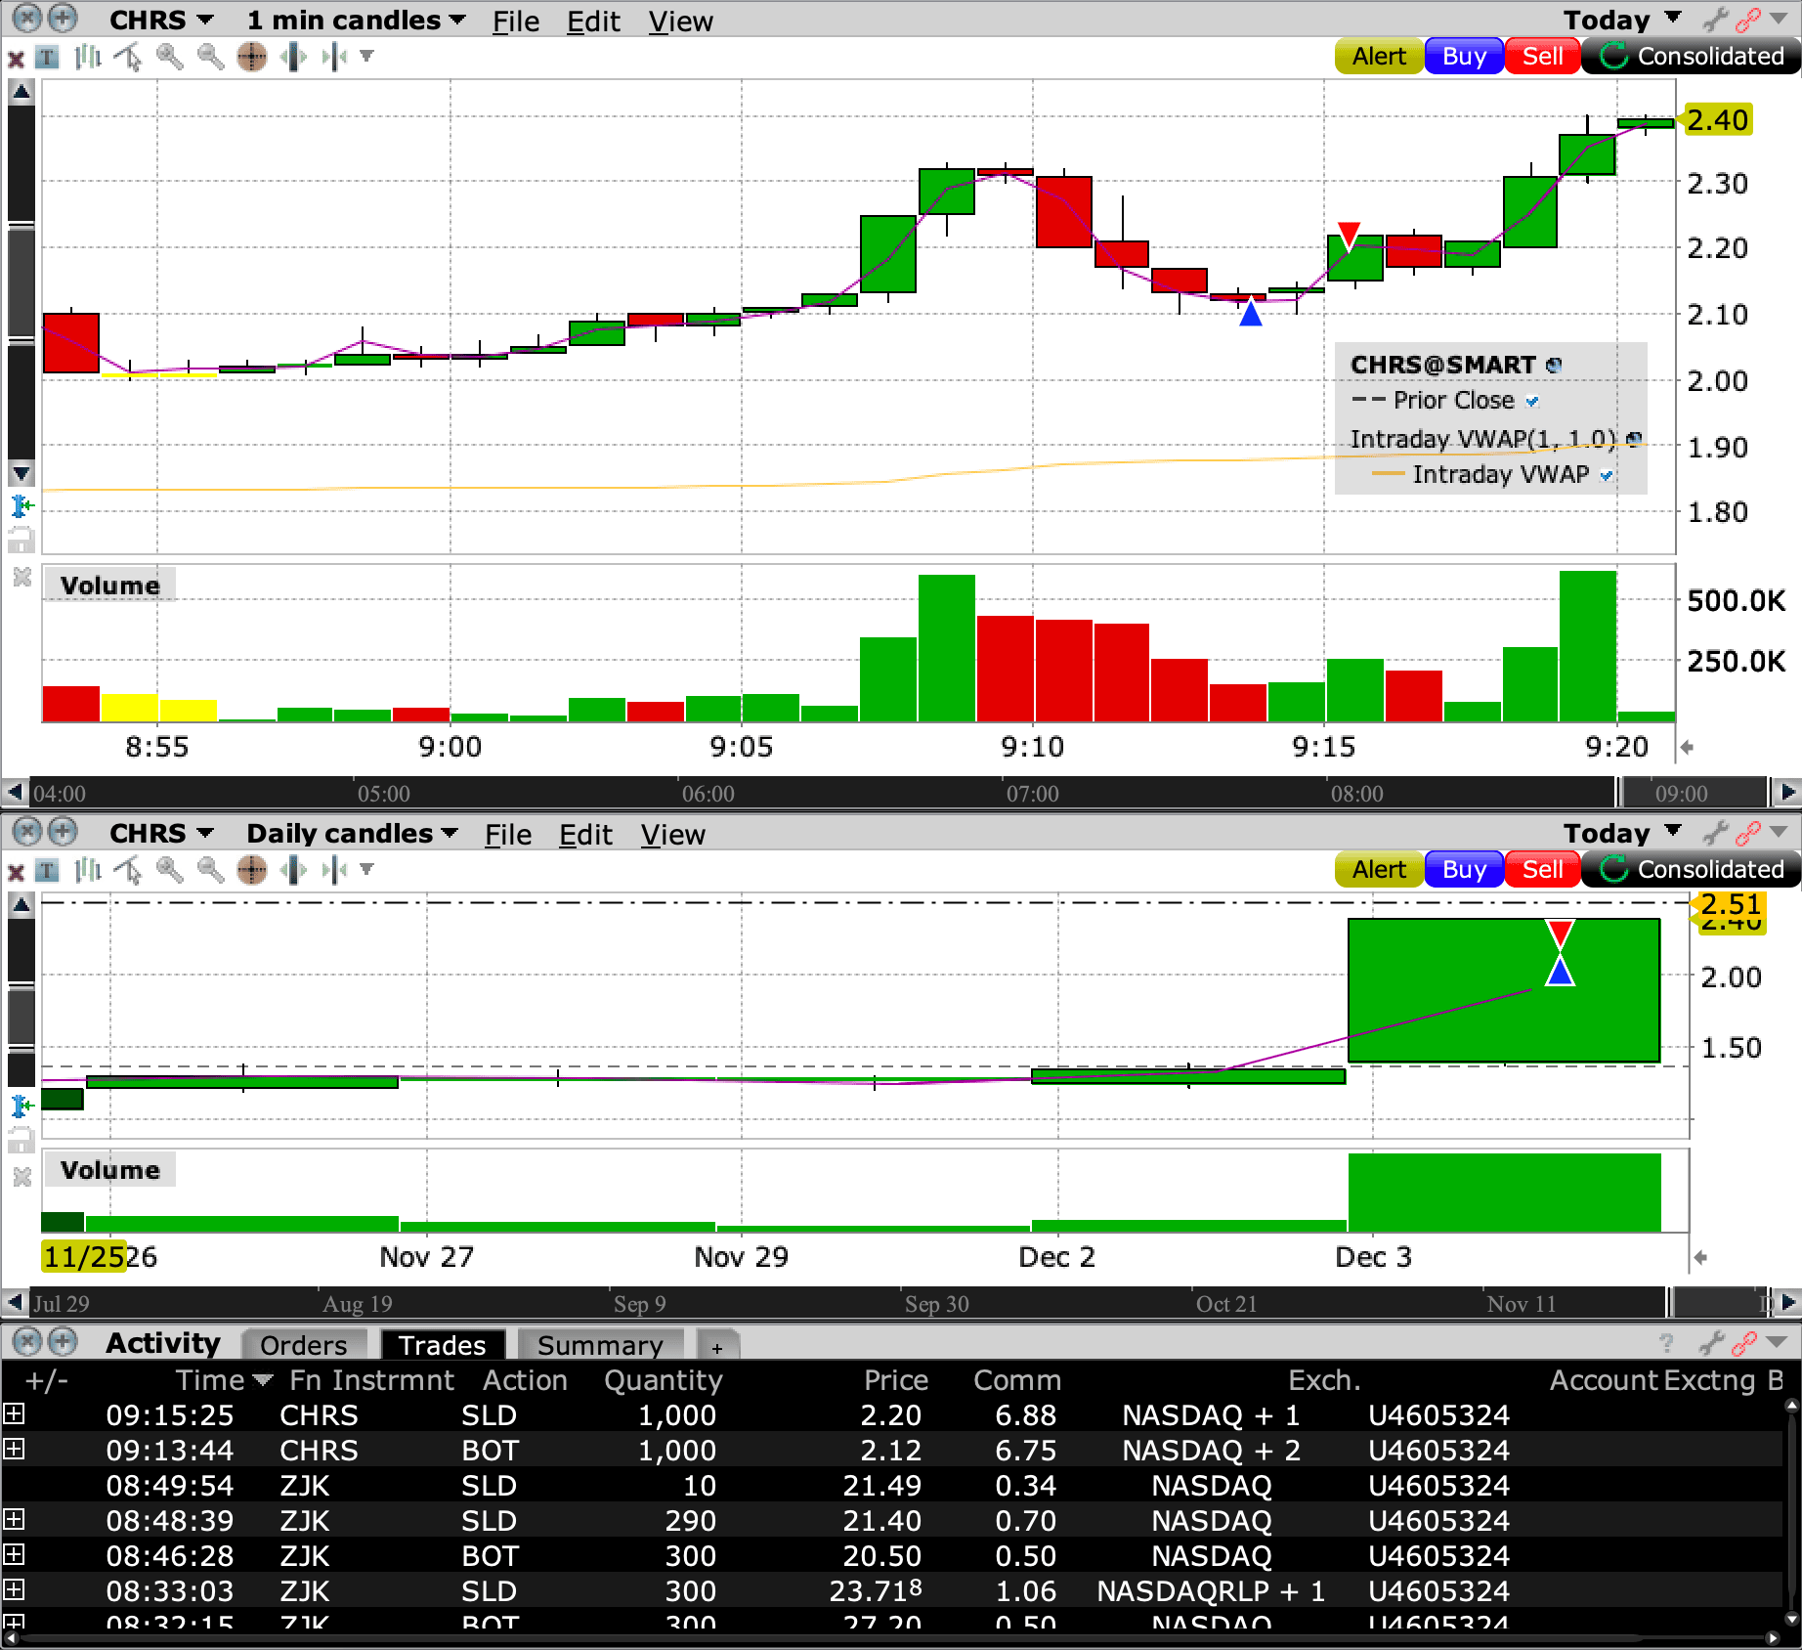Open chart type bars icon in top chart
The height and width of the screenshot is (1650, 1802).
(88, 57)
